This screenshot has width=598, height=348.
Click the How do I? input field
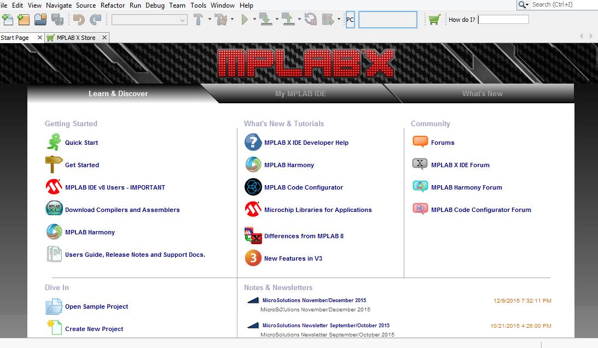503,20
